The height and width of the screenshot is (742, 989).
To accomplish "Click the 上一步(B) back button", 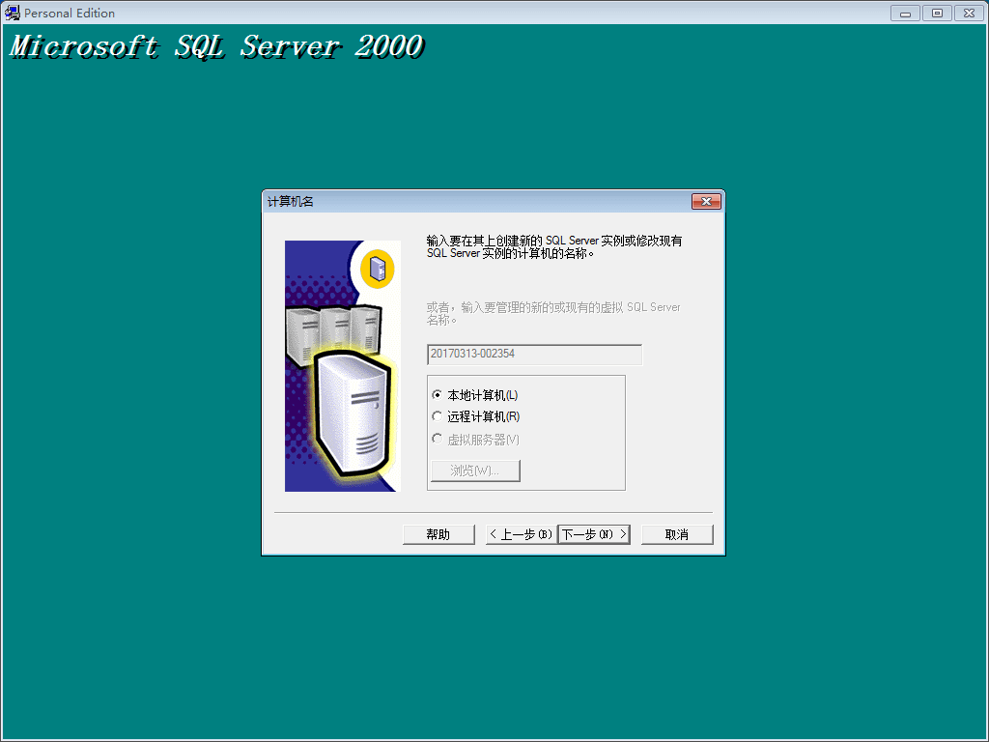I will [521, 533].
